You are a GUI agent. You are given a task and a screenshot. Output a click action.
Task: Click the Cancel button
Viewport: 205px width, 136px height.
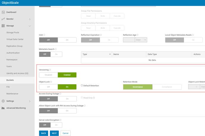pos(65,133)
